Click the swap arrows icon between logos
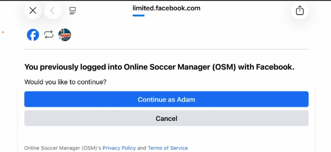Image resolution: width=331 pixels, height=152 pixels. click(x=49, y=35)
